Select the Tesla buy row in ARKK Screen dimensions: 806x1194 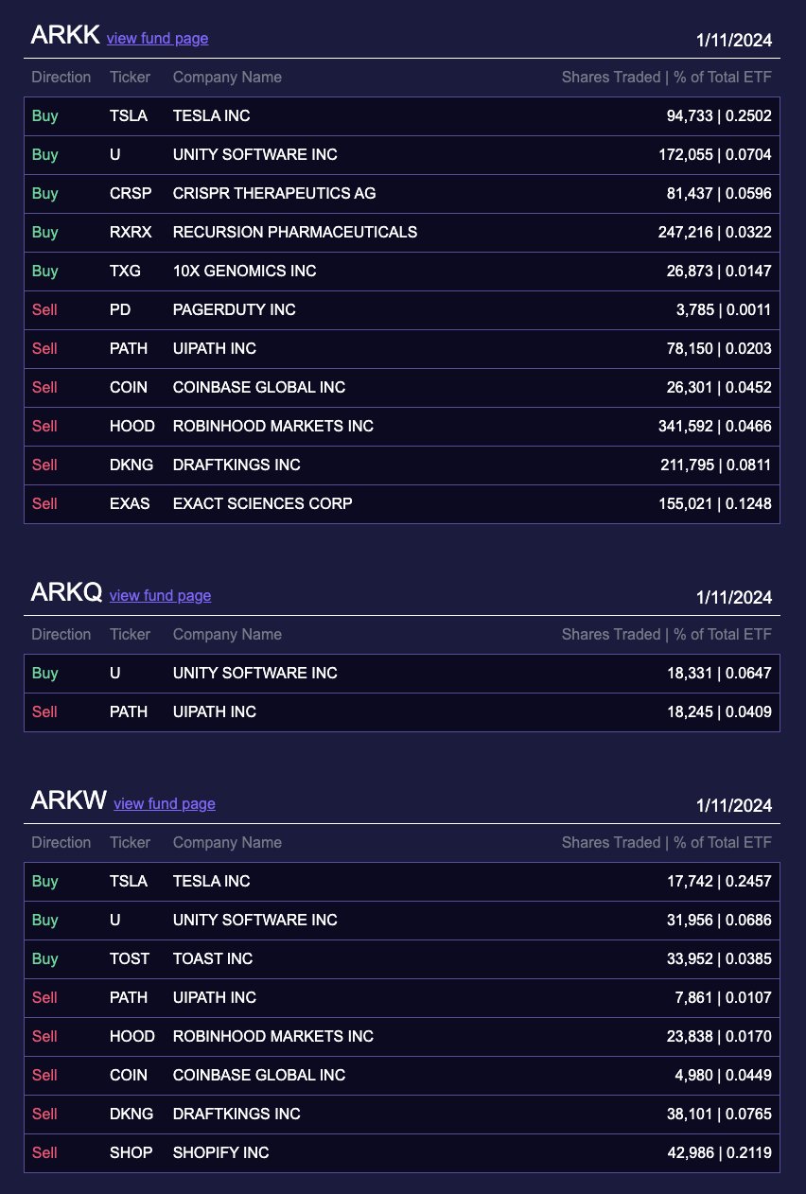tap(401, 116)
